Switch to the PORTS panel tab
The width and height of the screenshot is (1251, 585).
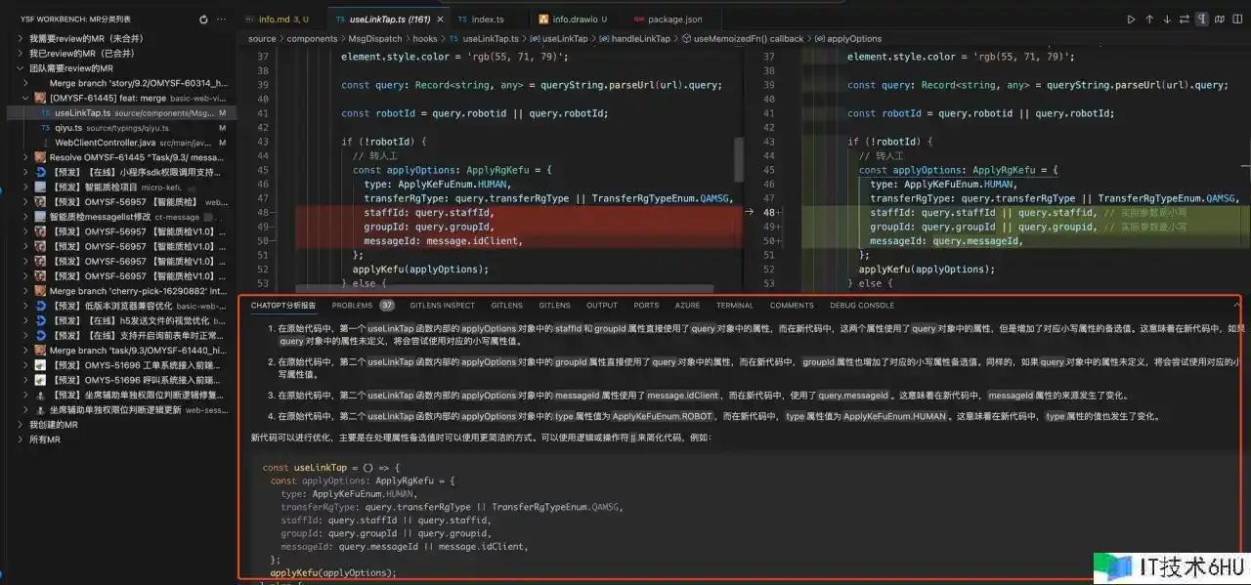click(646, 306)
